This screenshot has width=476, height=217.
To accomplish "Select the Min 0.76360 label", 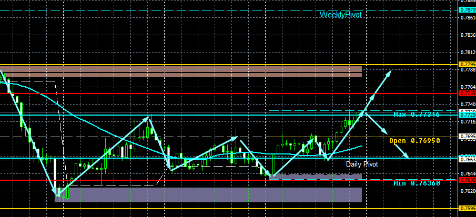I will click(417, 183).
